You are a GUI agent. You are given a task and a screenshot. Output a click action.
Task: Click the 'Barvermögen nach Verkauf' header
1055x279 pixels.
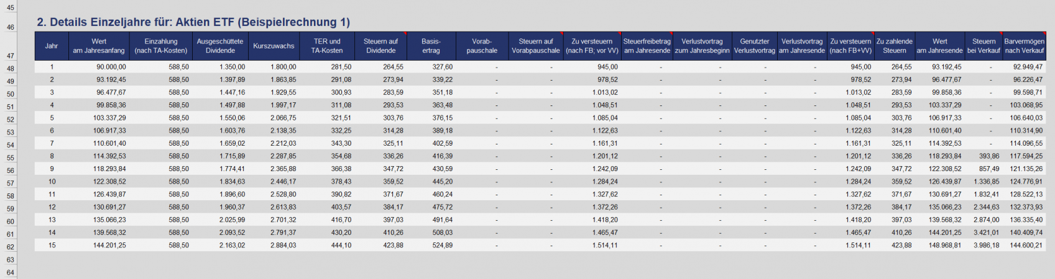(1024, 46)
